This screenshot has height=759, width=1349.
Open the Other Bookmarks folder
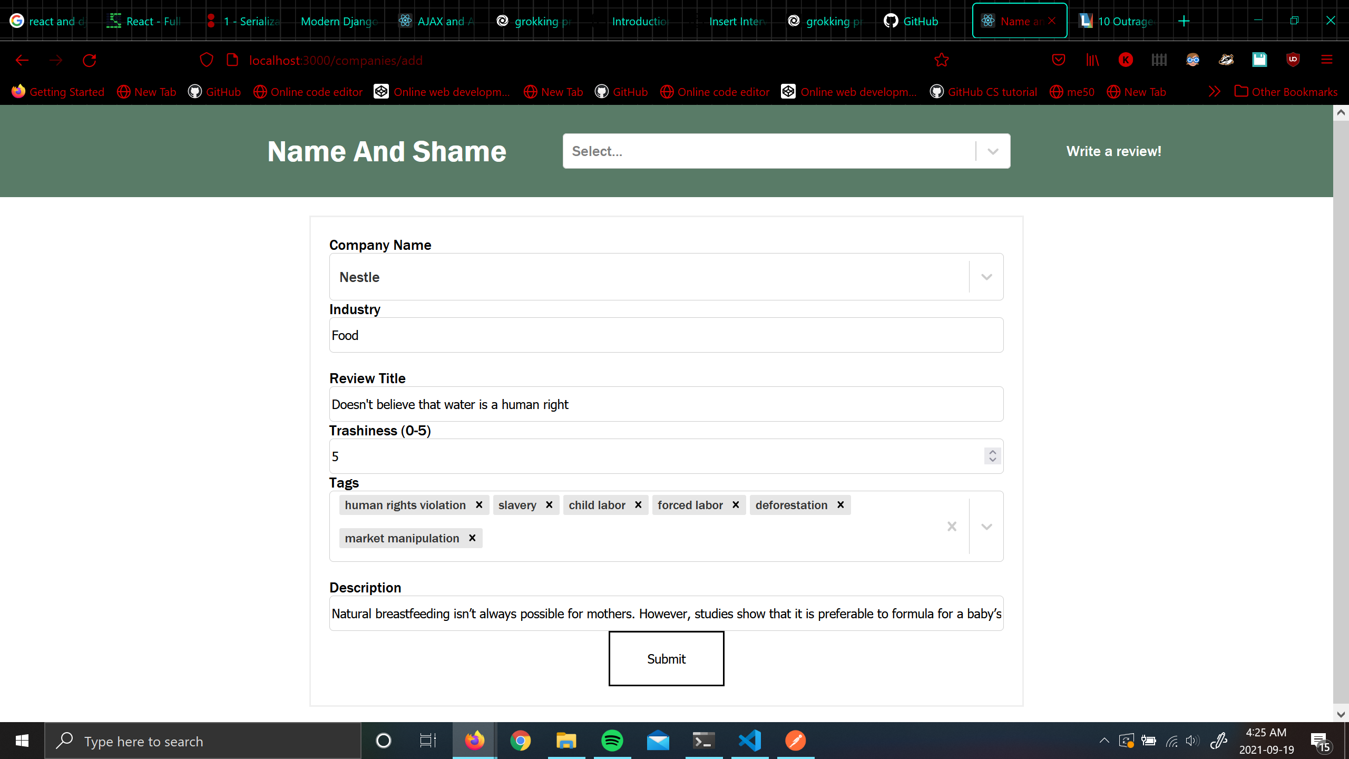coord(1286,91)
